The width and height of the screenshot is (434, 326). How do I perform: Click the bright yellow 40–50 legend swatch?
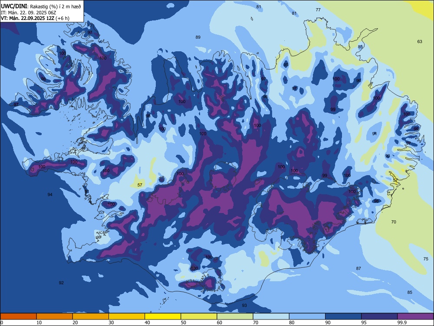point(163,316)
